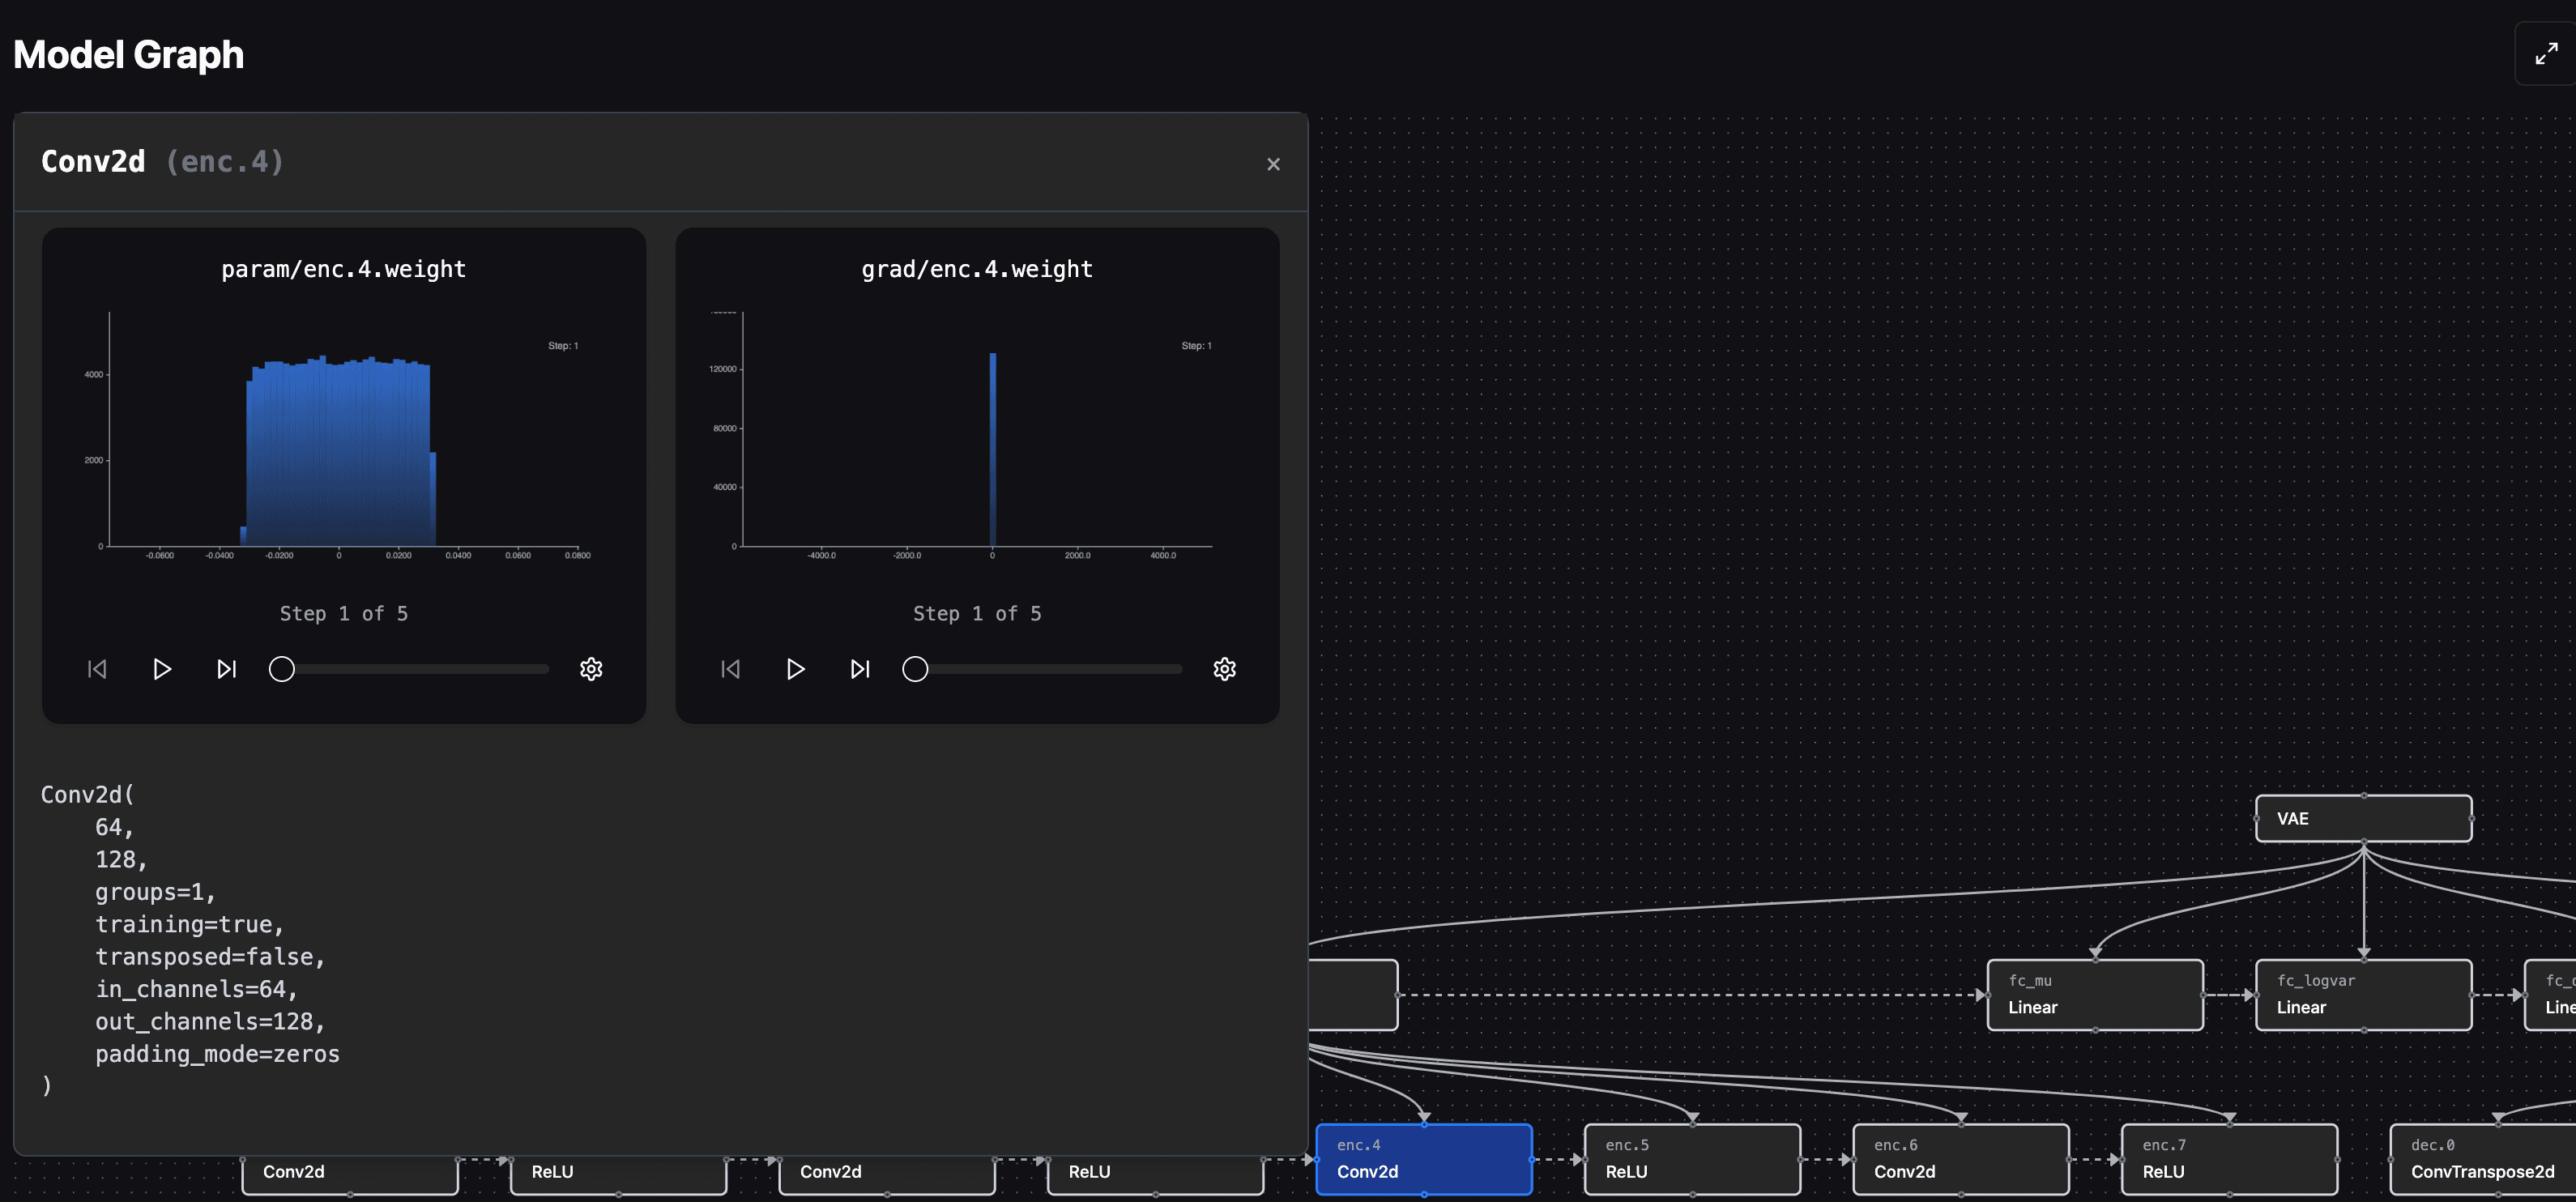This screenshot has height=1202, width=2576.
Task: Skip to first step on param histogram
Action: (96, 669)
